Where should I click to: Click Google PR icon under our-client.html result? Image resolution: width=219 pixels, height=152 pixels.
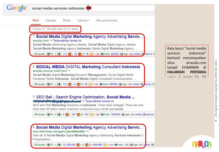pos(48,84)
